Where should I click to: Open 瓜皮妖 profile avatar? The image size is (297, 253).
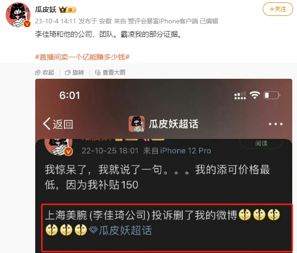pos(18,15)
